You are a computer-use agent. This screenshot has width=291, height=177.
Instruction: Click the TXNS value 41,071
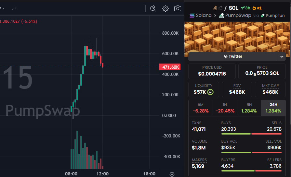199,129
